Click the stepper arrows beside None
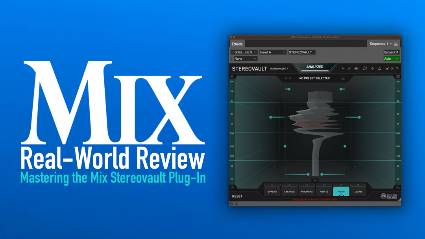425x239 pixels. [x=231, y=59]
